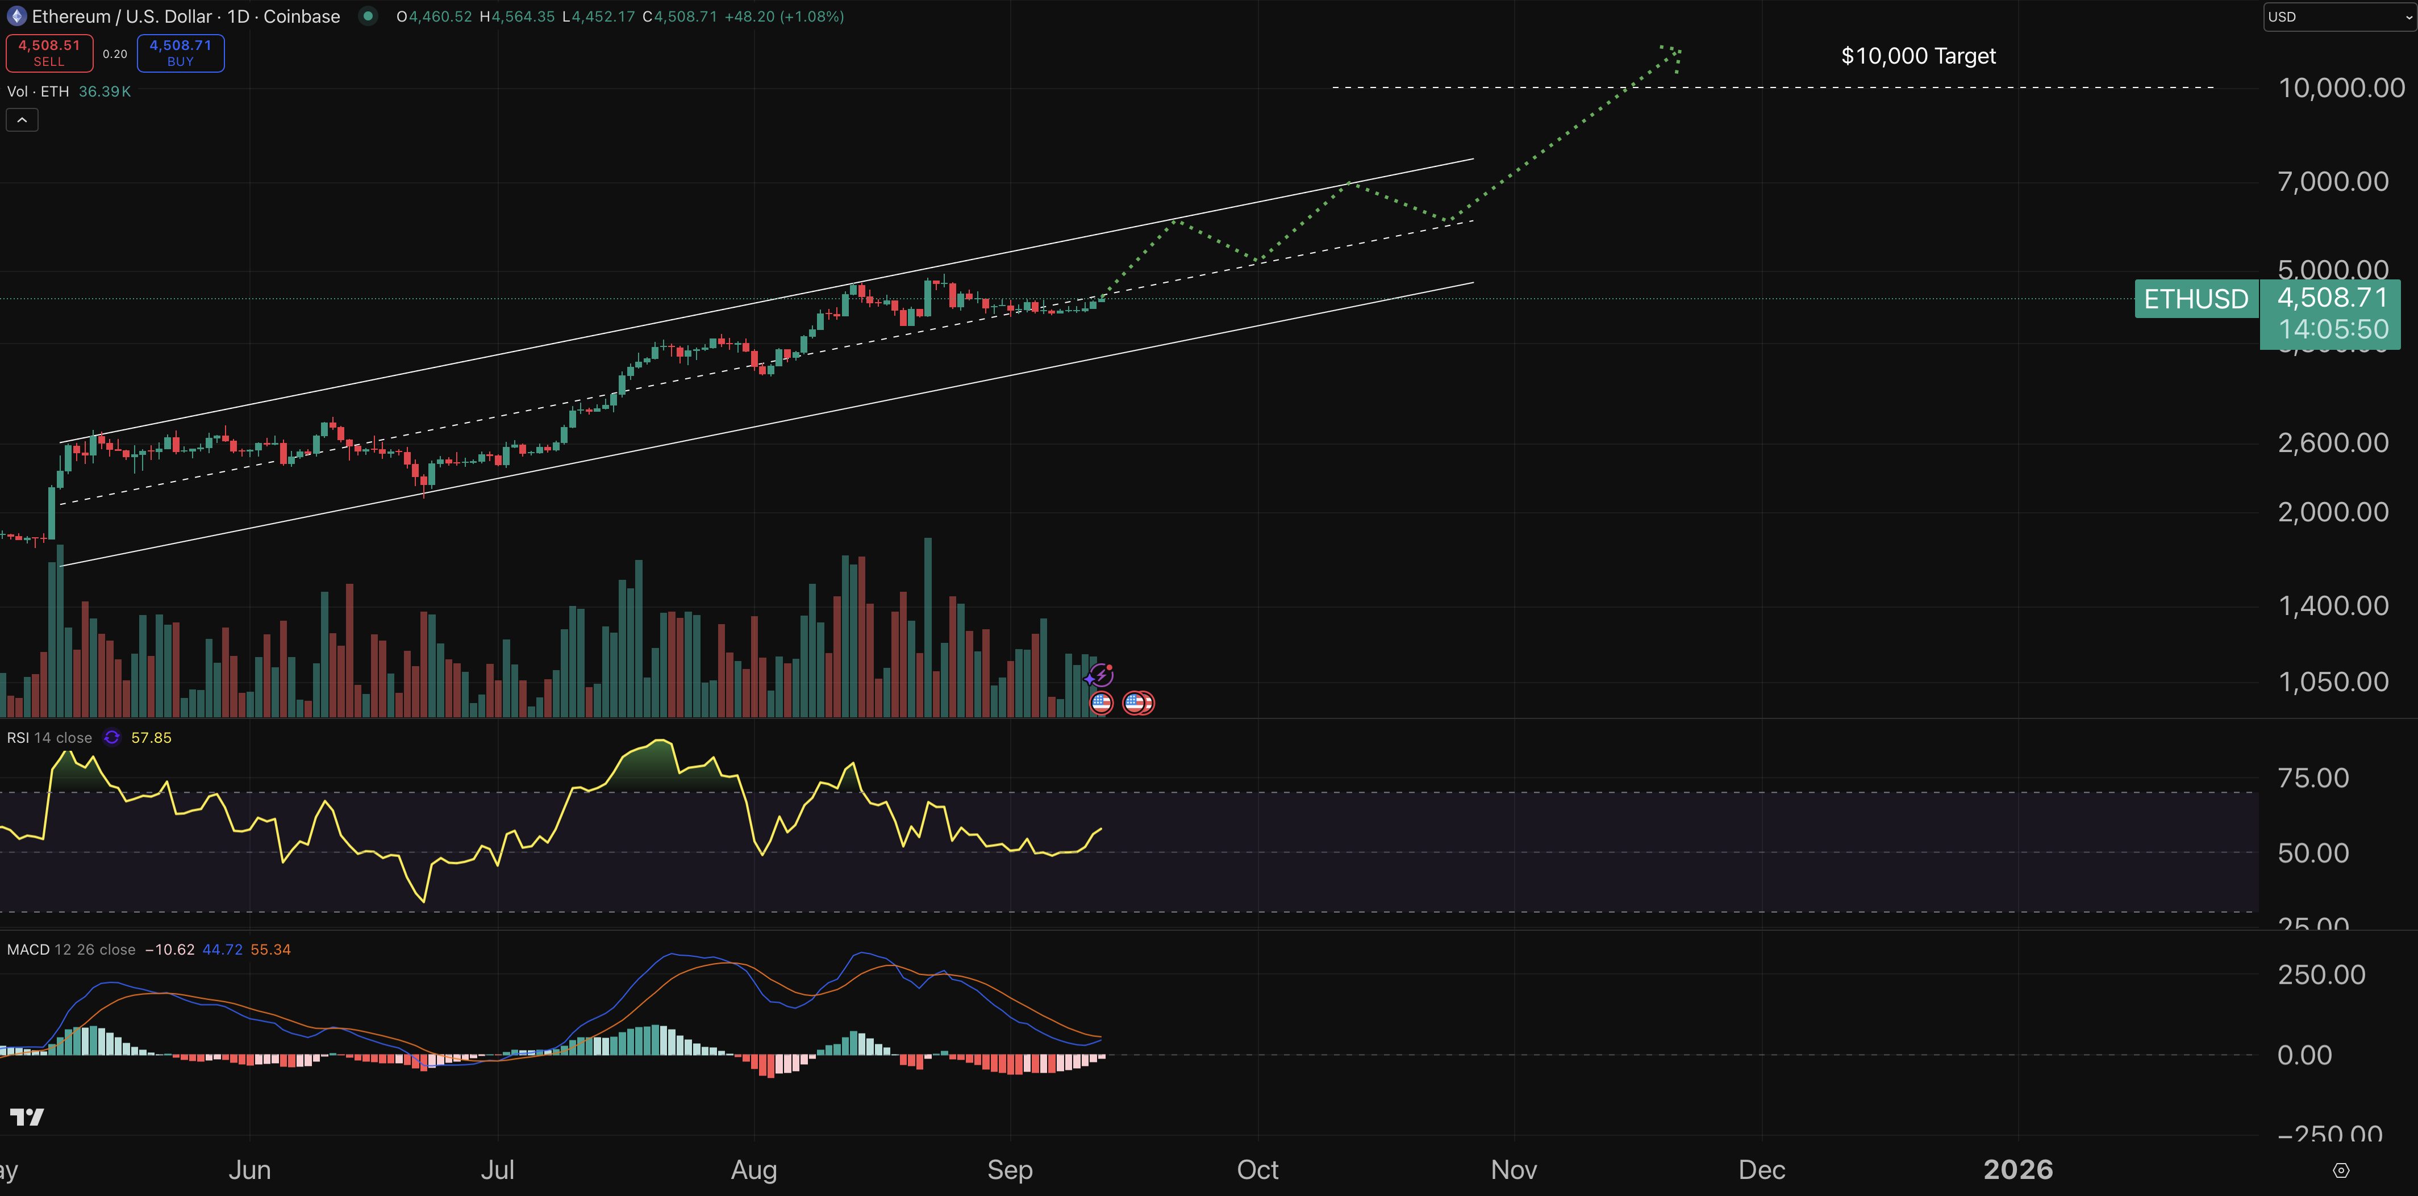Click Coinbase exchange name in the title bar

point(301,16)
